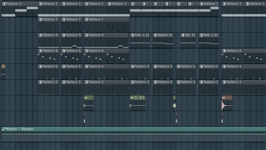The height and width of the screenshot is (150, 266).
Task: Click the pattern icon of the rightmost Pattern 6 clip
Action: coord(224,51)
